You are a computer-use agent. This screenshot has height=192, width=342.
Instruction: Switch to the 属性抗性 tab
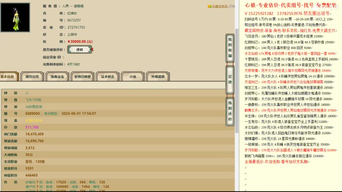coord(32,77)
